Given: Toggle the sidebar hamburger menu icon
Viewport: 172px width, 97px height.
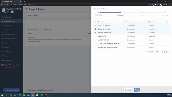Looking at the screenshot, I should click(26, 9).
